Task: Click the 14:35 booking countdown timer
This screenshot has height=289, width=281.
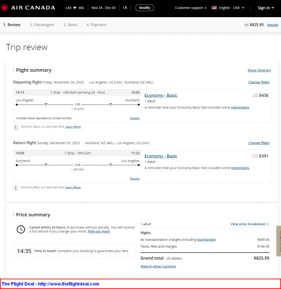Action: click(x=24, y=251)
